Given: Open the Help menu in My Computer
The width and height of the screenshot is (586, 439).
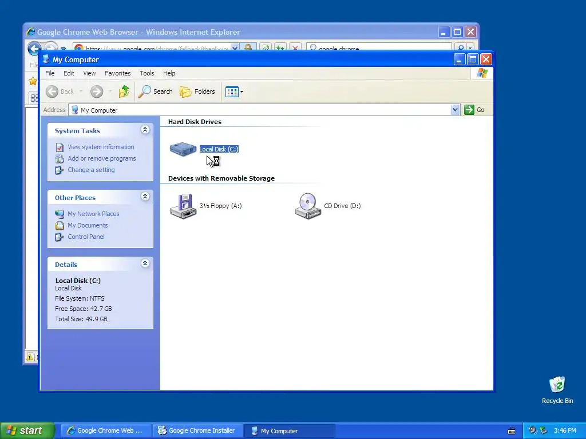Looking at the screenshot, I should tap(169, 73).
